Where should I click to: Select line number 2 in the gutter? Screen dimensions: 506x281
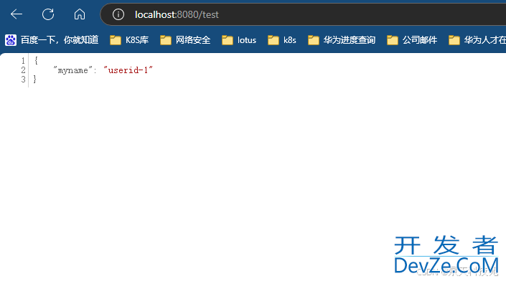(x=23, y=70)
